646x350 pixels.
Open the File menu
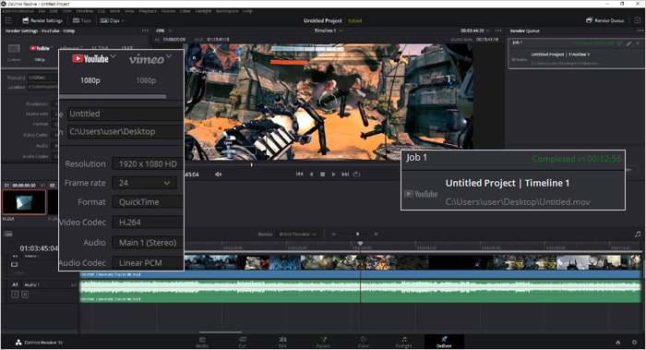(x=42, y=11)
